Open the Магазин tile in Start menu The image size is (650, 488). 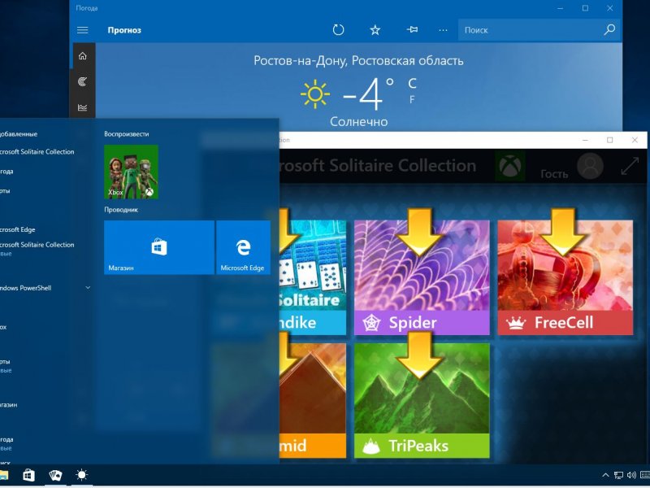[x=158, y=247]
